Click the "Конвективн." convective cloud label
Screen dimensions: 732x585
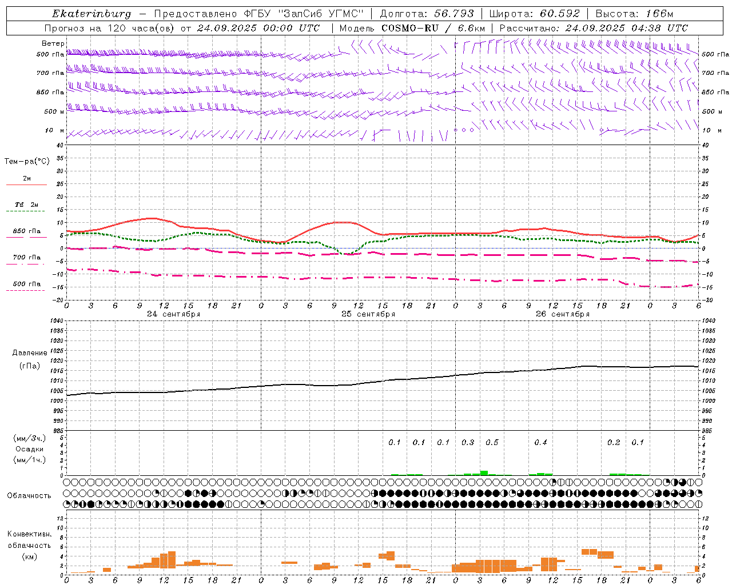pos(29,534)
